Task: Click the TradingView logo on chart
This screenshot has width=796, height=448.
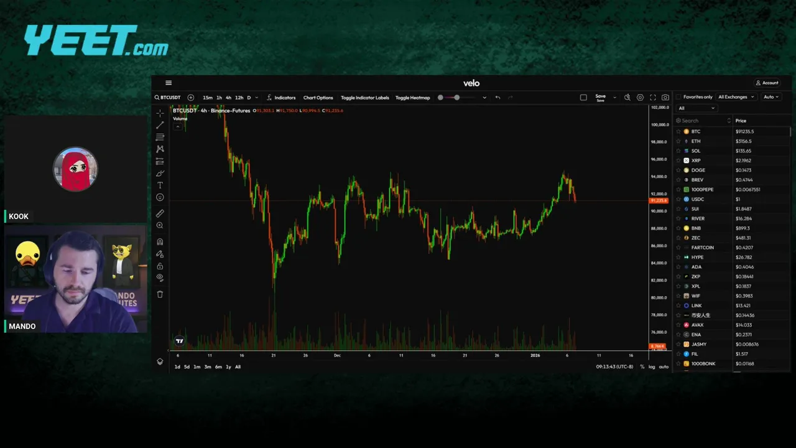Action: pyautogui.click(x=180, y=340)
